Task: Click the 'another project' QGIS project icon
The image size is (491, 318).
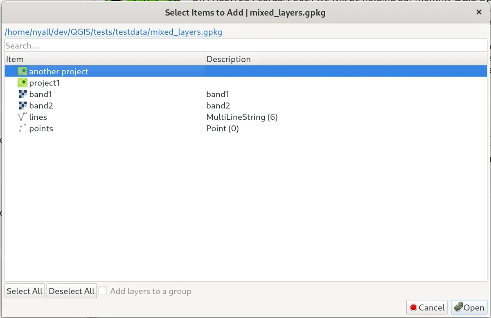Action: click(x=23, y=72)
